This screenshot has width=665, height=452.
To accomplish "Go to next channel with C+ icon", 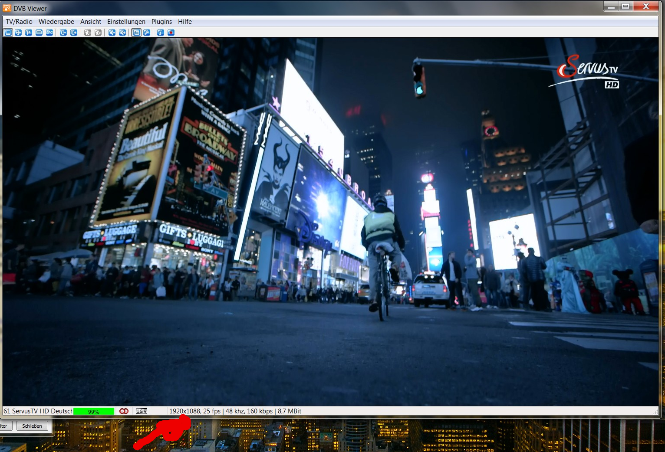I will click(x=74, y=33).
